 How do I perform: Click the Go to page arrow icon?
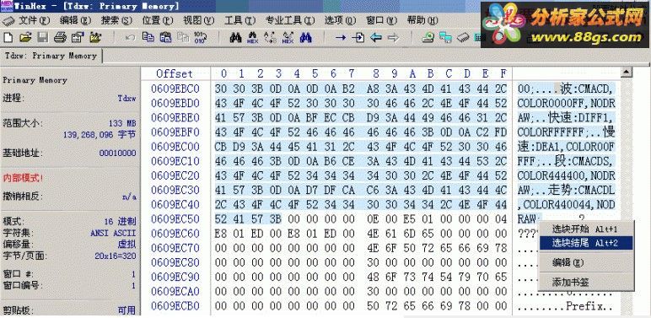[358, 38]
